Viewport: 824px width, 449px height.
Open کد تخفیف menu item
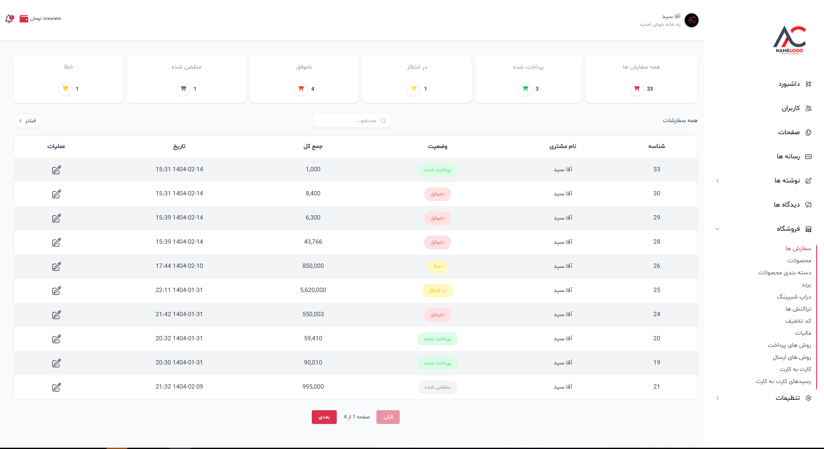coord(798,321)
